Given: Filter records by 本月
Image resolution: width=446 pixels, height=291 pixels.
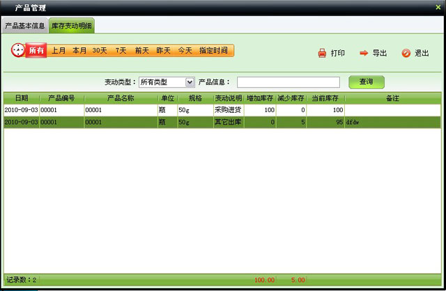Looking at the screenshot, I should click(79, 51).
